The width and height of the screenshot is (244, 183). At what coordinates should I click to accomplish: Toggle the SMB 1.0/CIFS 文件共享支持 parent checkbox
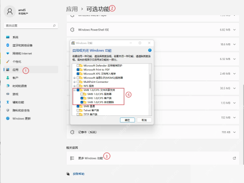click(x=78, y=90)
